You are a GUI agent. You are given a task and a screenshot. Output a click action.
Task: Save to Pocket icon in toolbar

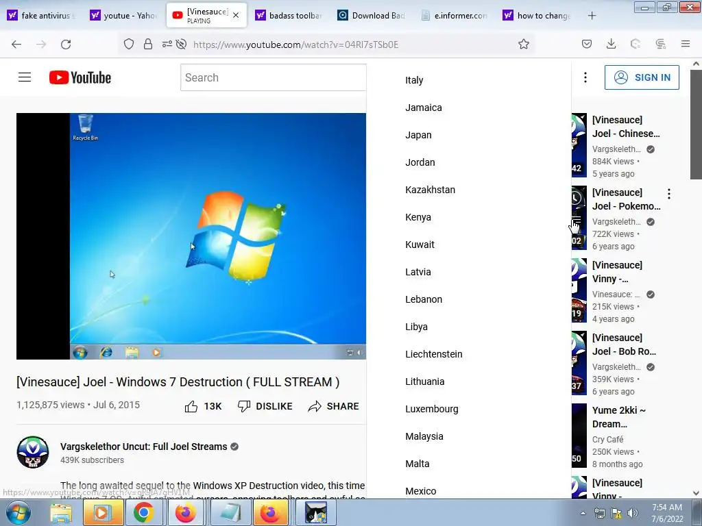tap(587, 44)
